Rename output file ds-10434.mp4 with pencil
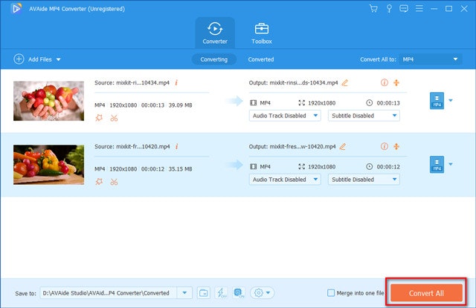Image resolution: width=476 pixels, height=308 pixels. coord(345,82)
